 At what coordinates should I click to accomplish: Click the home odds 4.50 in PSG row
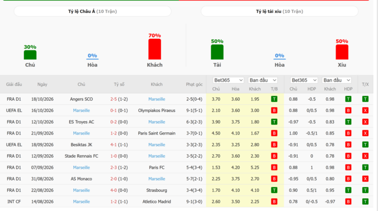coord(216,133)
